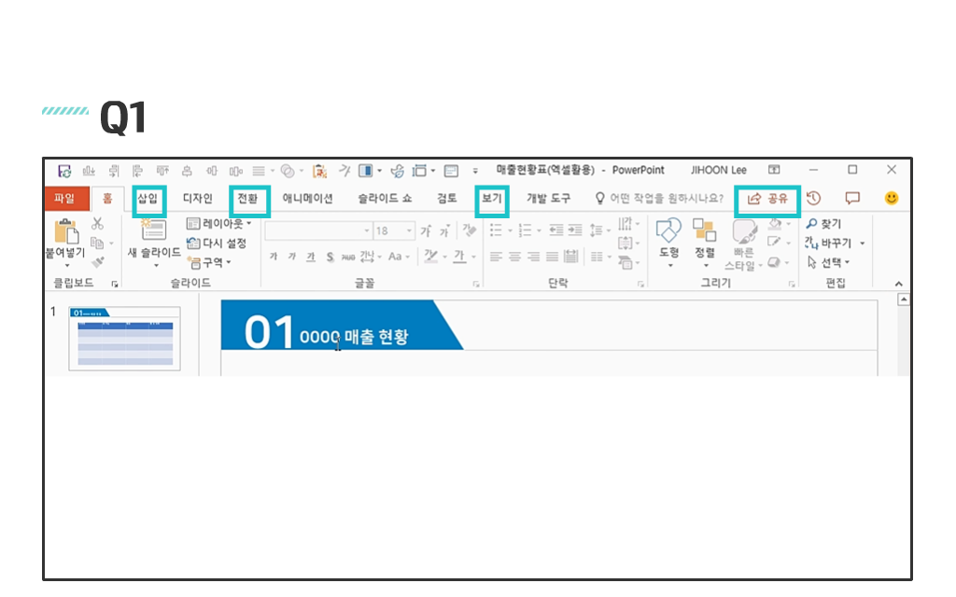Click the Find magnifier icon

click(811, 224)
